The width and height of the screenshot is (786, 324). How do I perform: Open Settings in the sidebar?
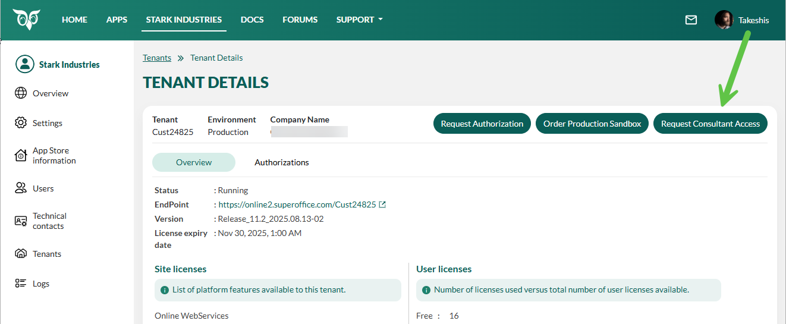click(x=48, y=123)
